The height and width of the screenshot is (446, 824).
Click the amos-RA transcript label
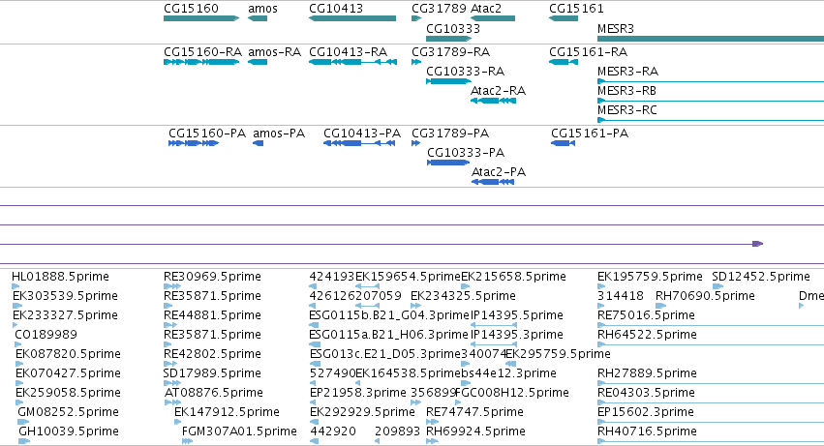point(274,52)
